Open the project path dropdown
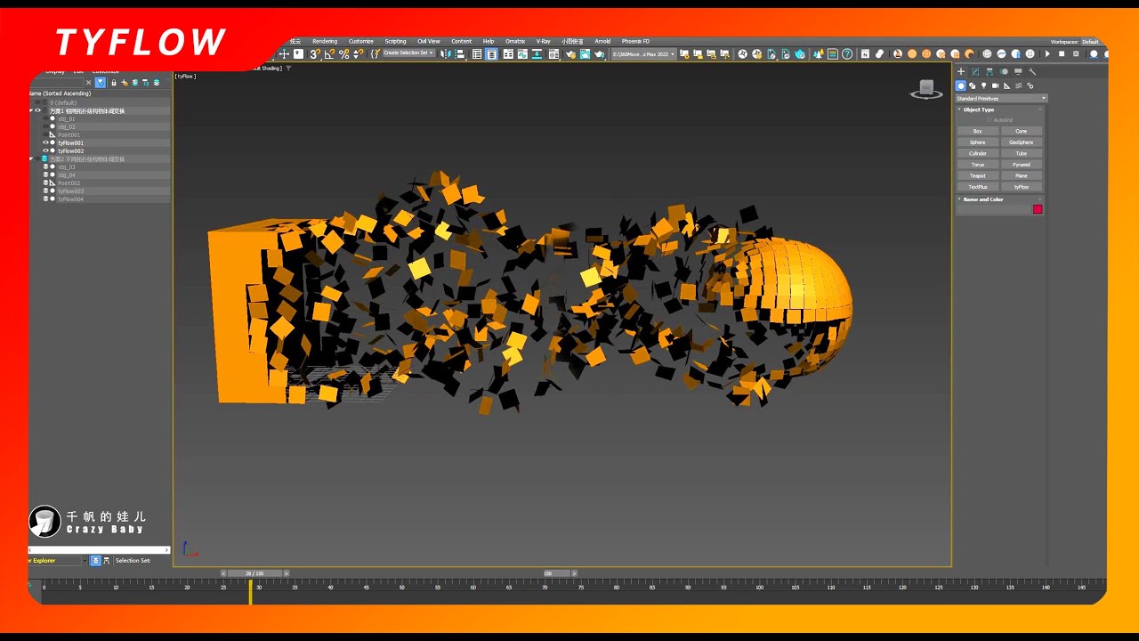1139x641 pixels. click(x=643, y=53)
